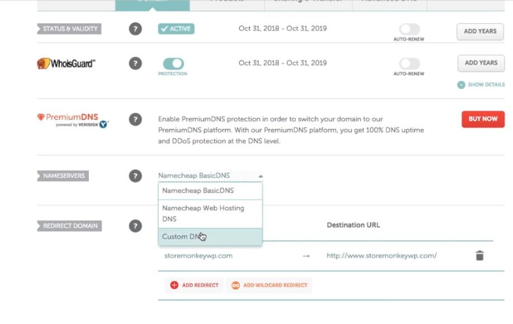Open help for Status & Validity

pyautogui.click(x=135, y=29)
